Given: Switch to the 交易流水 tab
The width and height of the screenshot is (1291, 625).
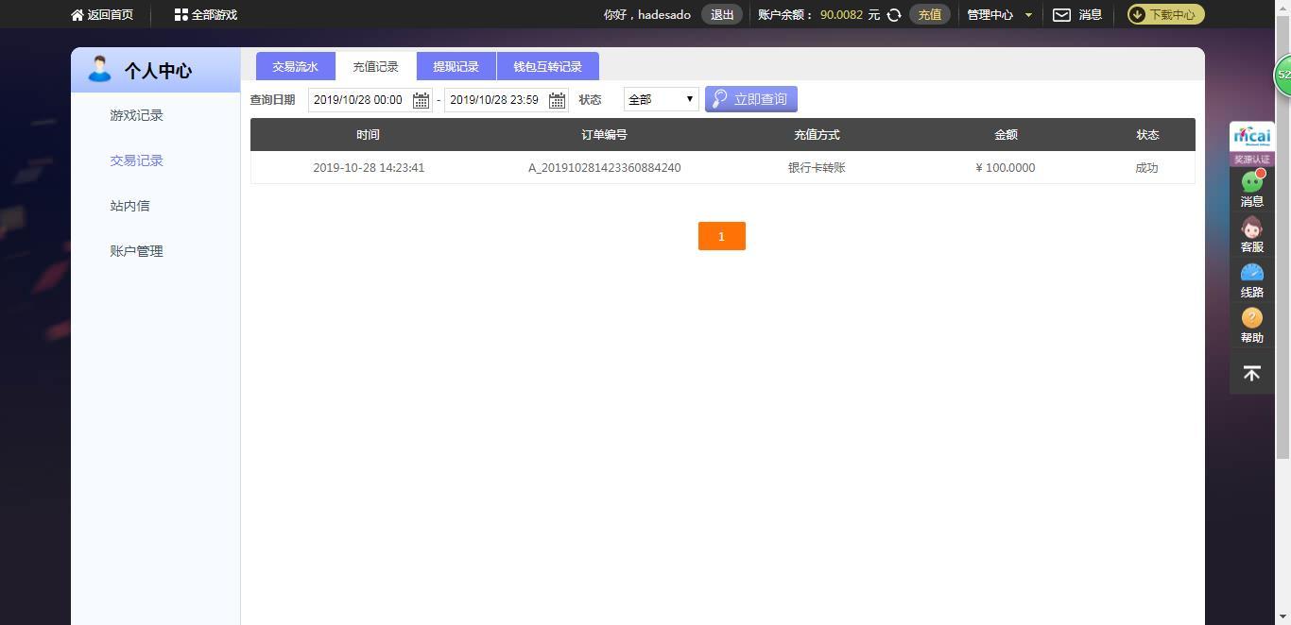Looking at the screenshot, I should [295, 66].
